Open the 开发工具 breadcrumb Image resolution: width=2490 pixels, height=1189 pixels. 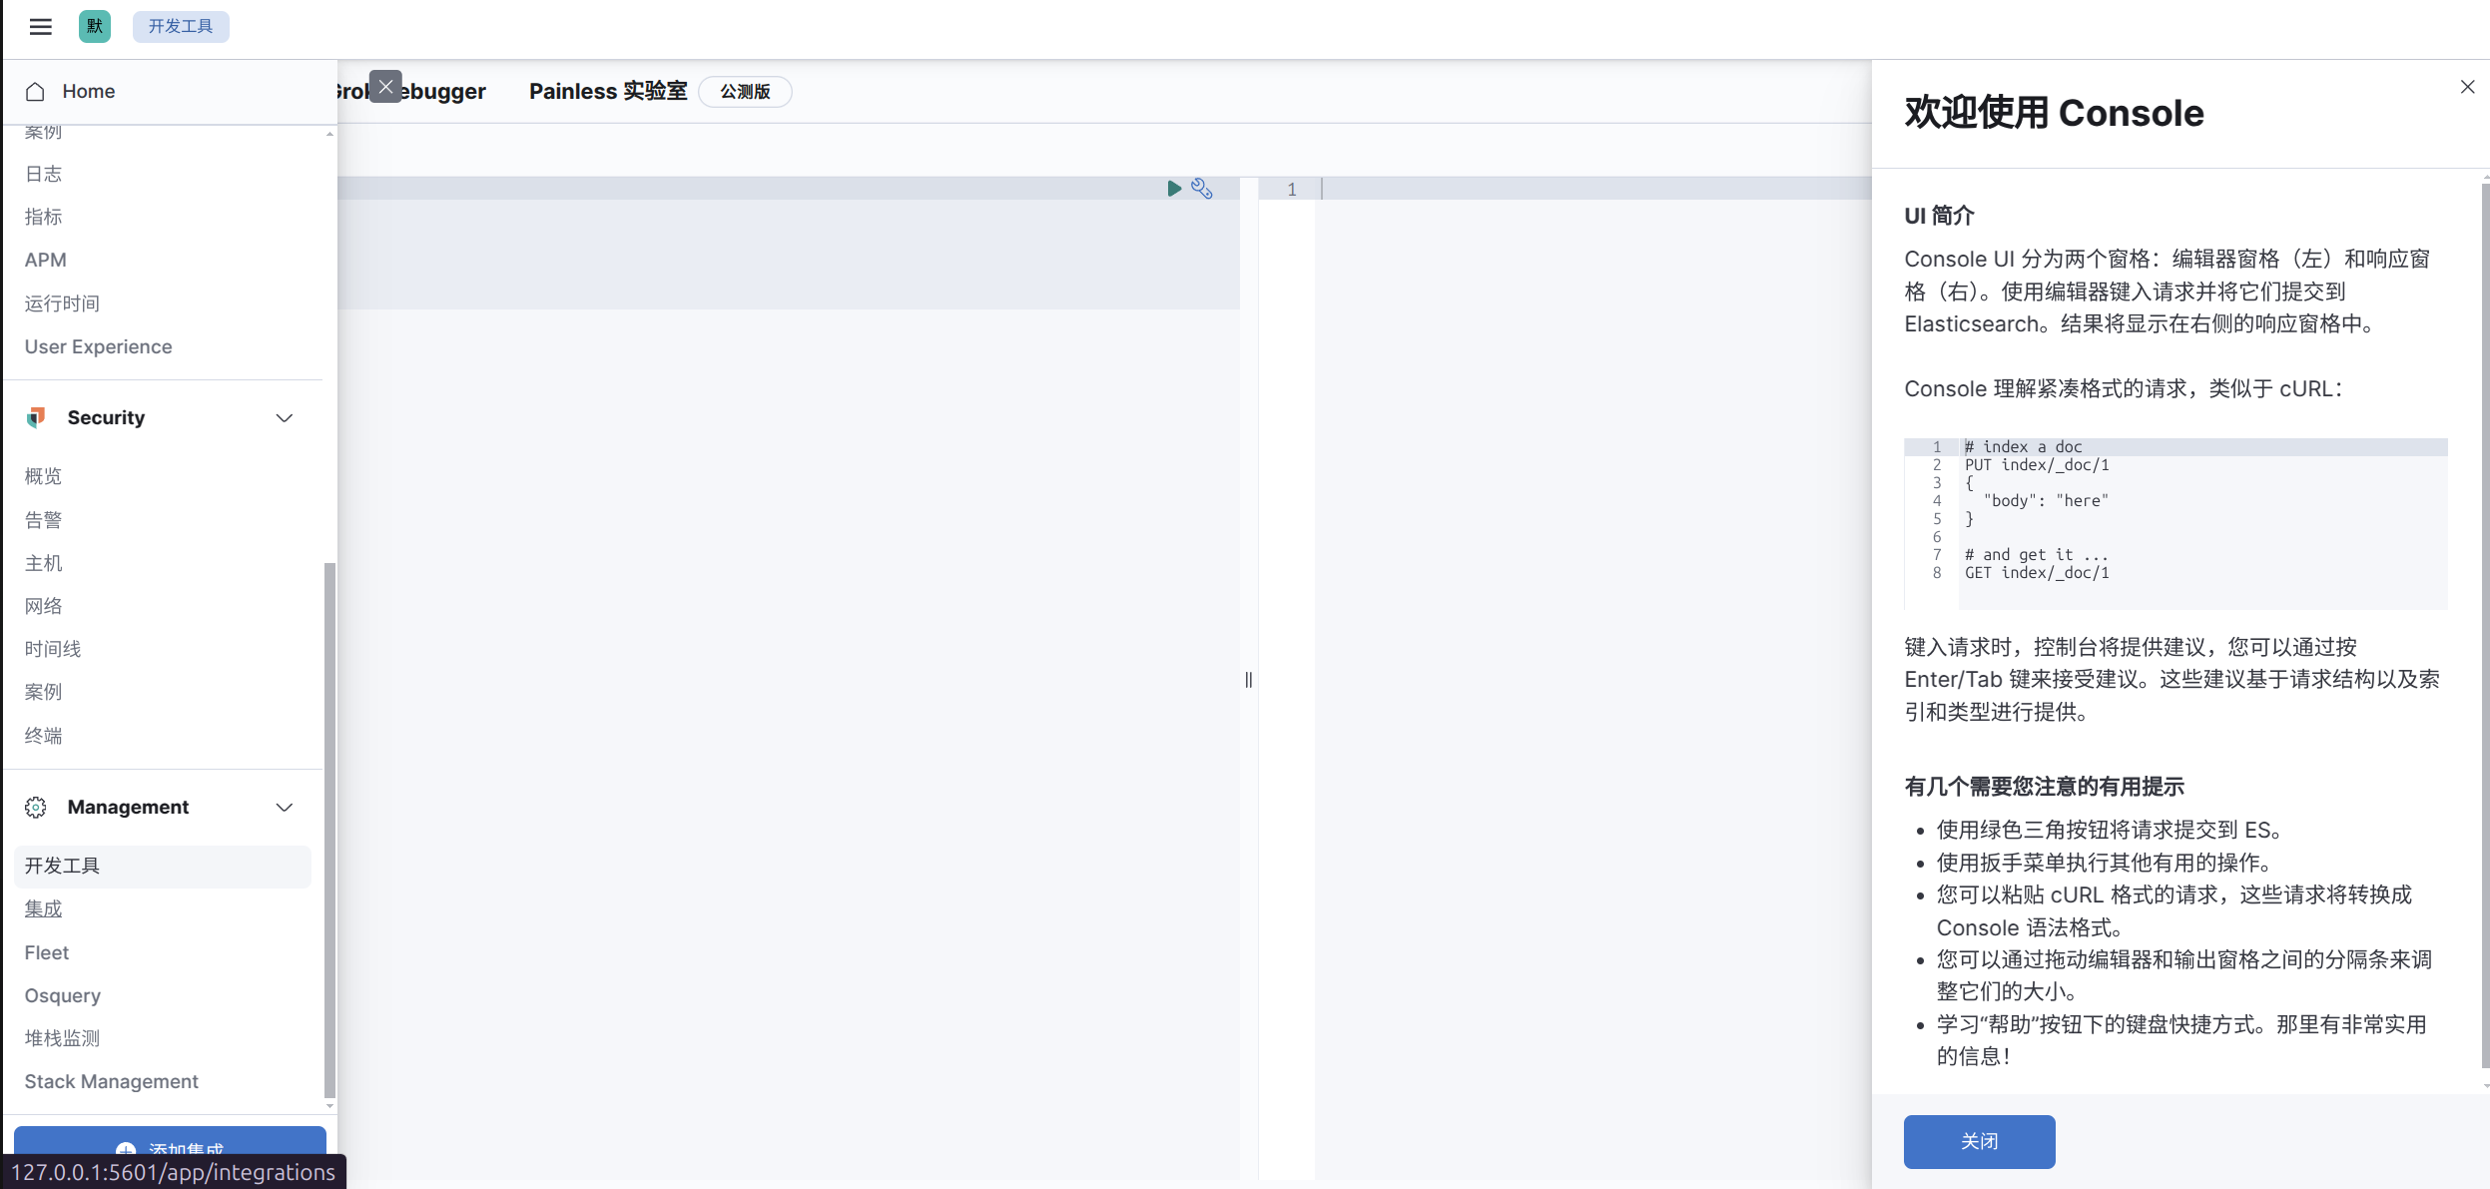181,27
